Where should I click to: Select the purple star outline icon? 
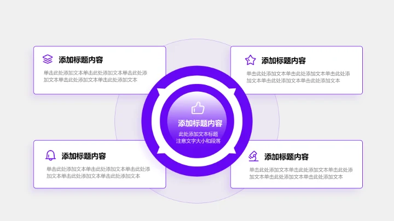point(250,60)
